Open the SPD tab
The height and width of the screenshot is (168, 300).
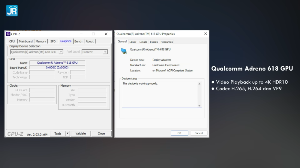click(53, 41)
